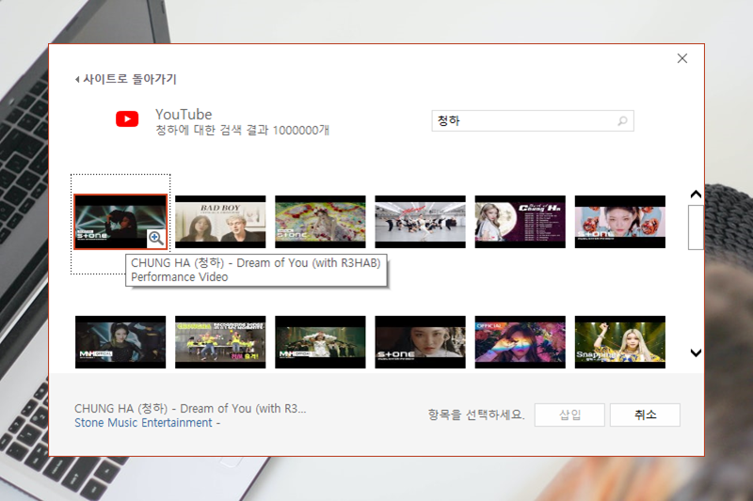Select the colorful flower video thumbnail, first row
This screenshot has height=501, width=753.
(320, 222)
